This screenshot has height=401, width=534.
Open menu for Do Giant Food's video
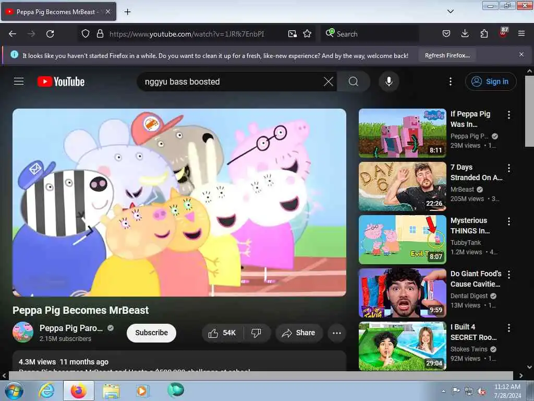point(509,275)
